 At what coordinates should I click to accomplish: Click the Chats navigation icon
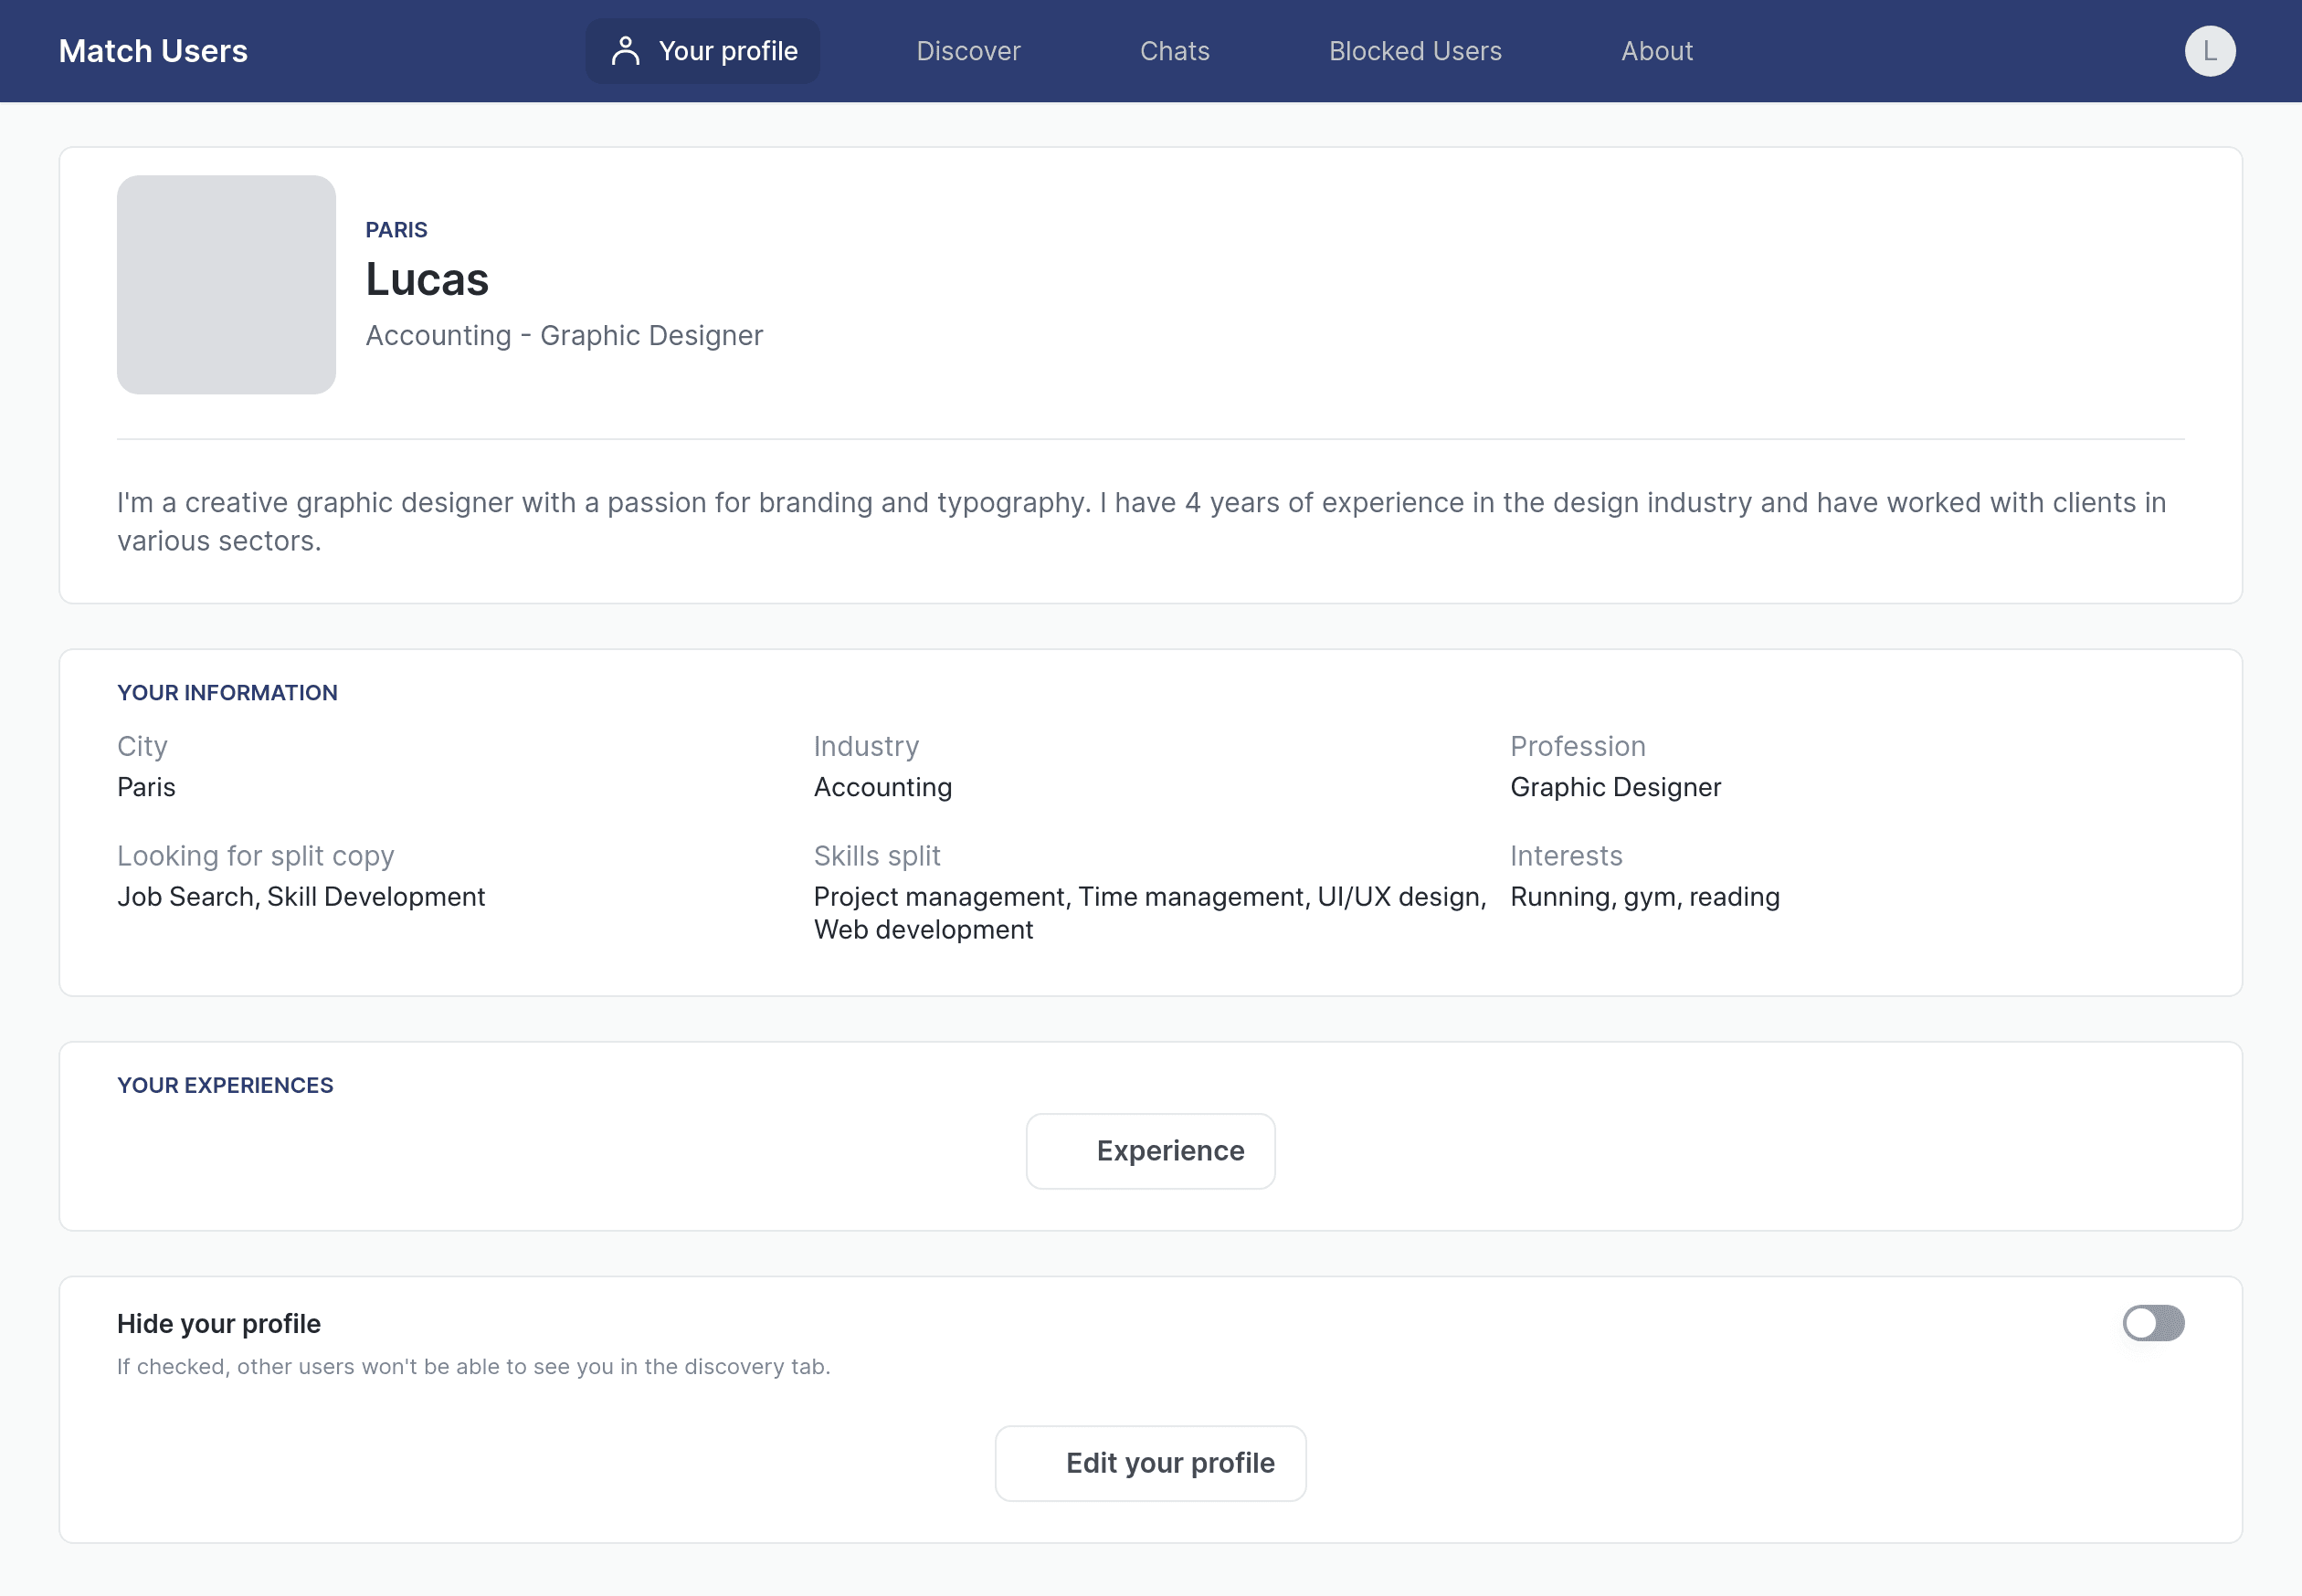(1174, 51)
